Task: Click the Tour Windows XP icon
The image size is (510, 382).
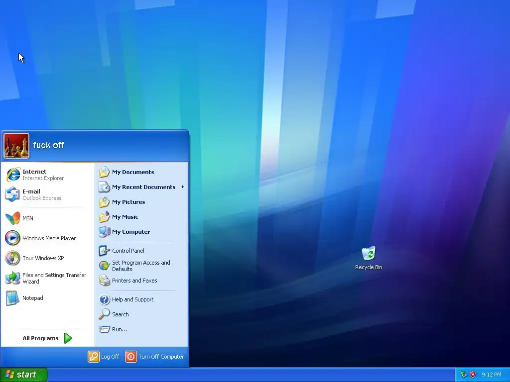Action: [12, 258]
